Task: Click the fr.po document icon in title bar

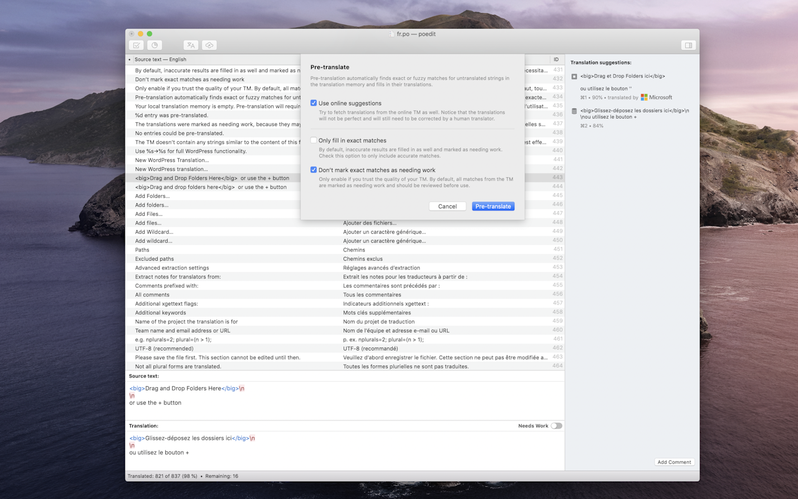Action: (x=392, y=34)
